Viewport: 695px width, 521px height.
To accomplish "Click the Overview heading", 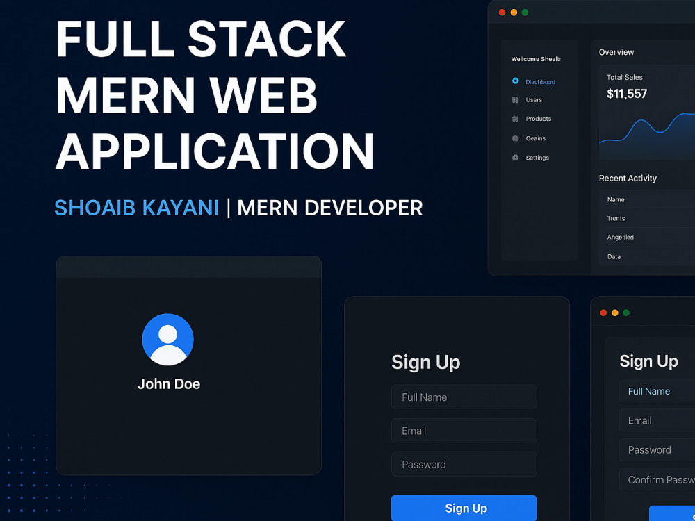I will click(x=616, y=52).
